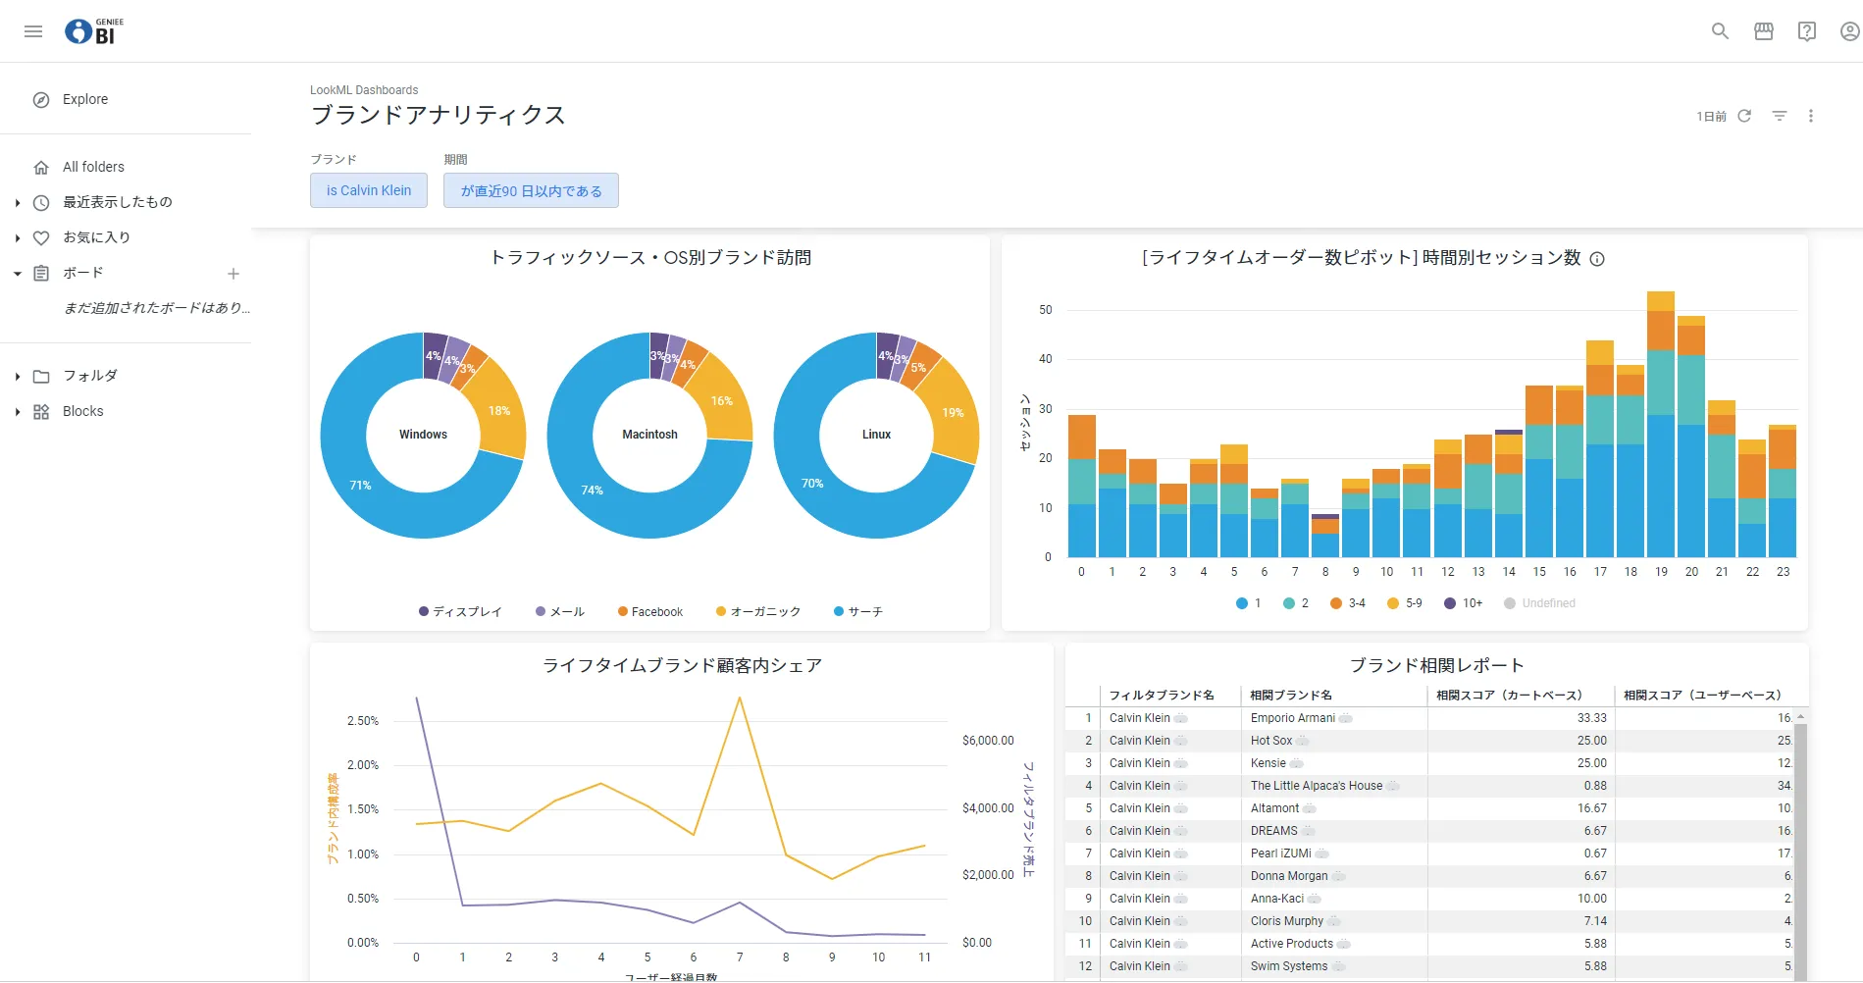
Task: Add a new board with plus icon
Action: (233, 274)
